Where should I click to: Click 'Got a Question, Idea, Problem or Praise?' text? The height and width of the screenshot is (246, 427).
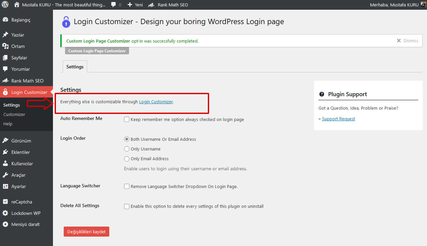[358, 108]
